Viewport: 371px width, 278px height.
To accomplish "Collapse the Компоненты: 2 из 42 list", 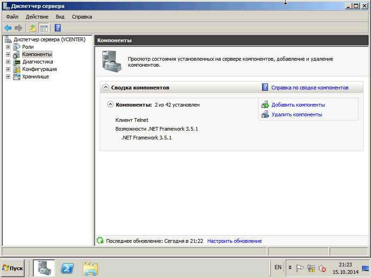I will tap(110, 104).
